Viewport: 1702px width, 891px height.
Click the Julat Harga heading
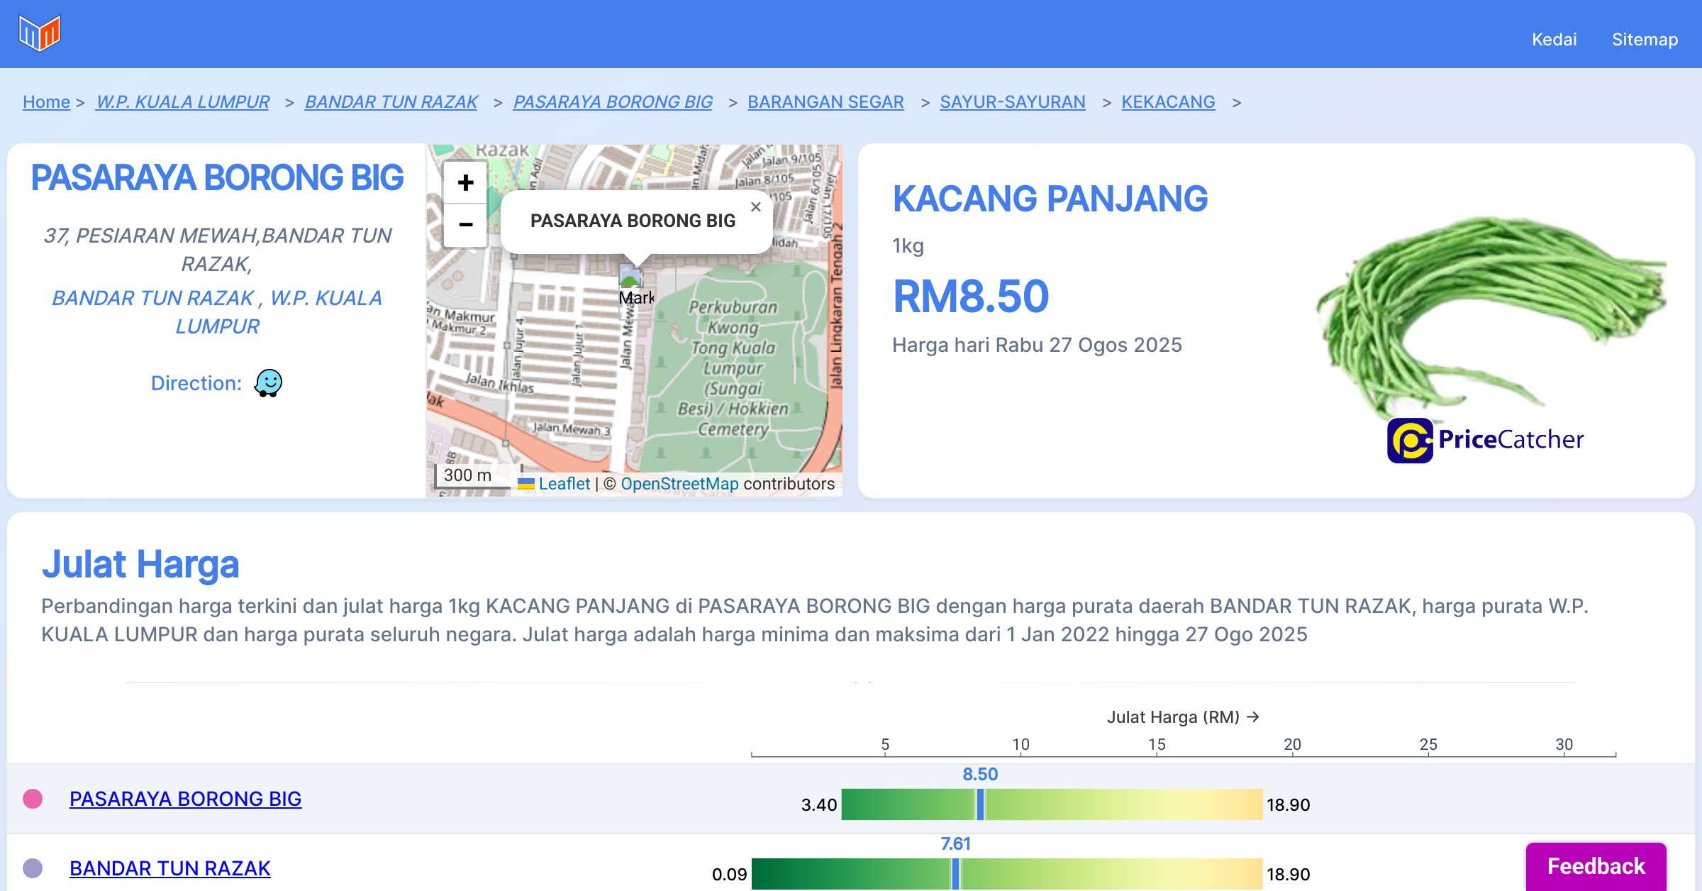(x=140, y=565)
